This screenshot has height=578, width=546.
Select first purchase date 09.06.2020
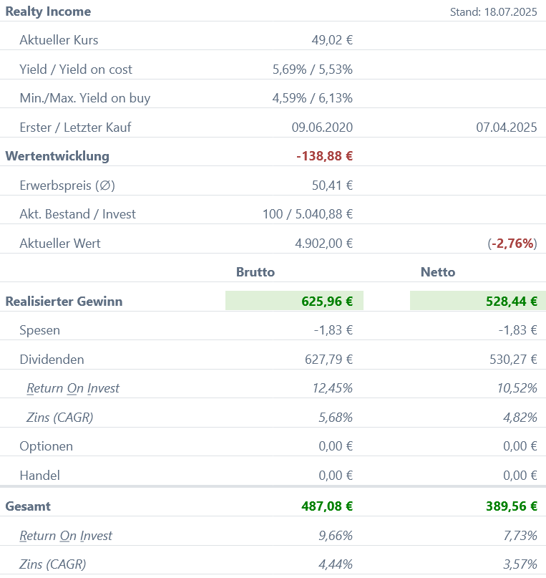pyautogui.click(x=322, y=127)
